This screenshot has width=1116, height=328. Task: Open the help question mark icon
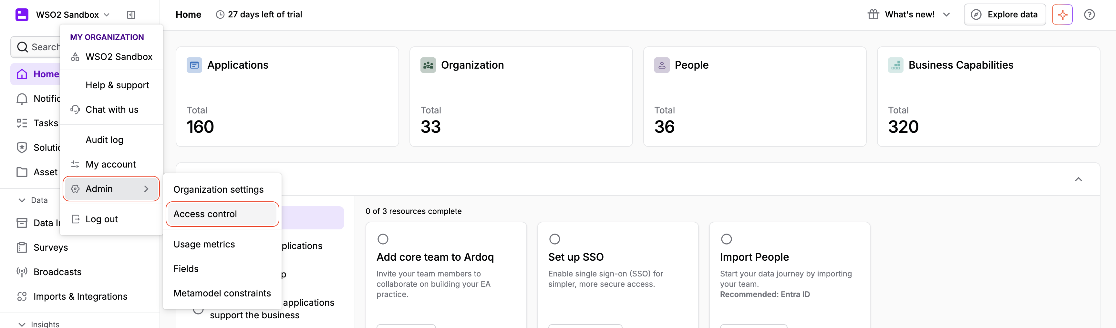coord(1089,15)
